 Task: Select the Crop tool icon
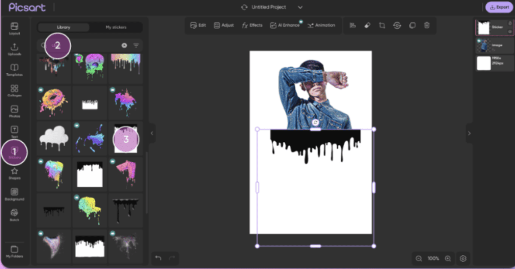[382, 25]
